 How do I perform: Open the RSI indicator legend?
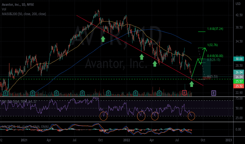coord(19,102)
